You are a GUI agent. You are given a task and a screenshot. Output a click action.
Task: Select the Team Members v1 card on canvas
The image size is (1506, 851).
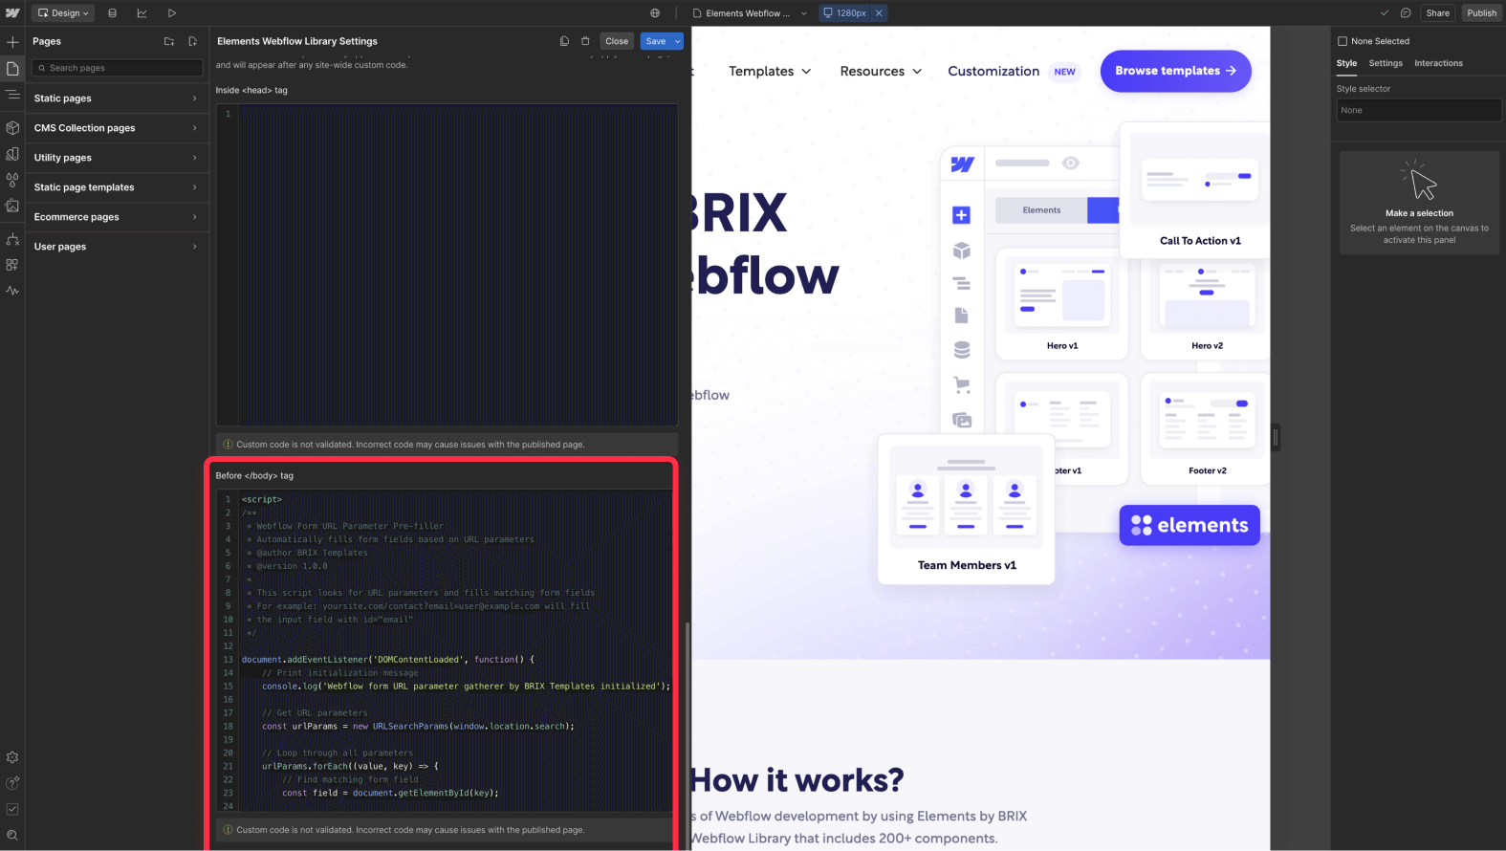click(x=967, y=509)
